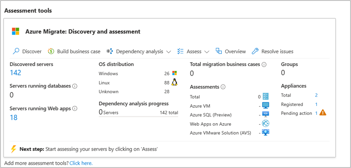Open the 142 discovered servers link
Screen dimensions: 351x168
(x=15, y=73)
